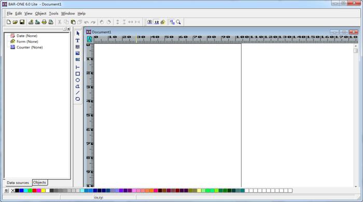Pick the black color swatch
Viewport: 363px width, 202px height.
tap(17, 191)
